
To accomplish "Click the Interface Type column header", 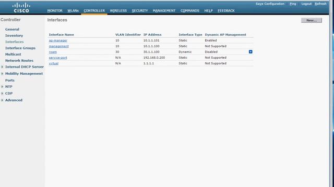I will (190, 35).
